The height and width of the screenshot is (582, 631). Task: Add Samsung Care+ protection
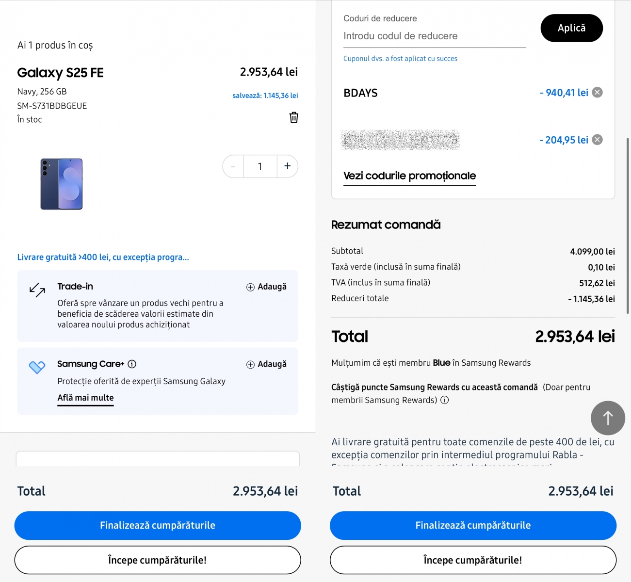[x=266, y=364]
